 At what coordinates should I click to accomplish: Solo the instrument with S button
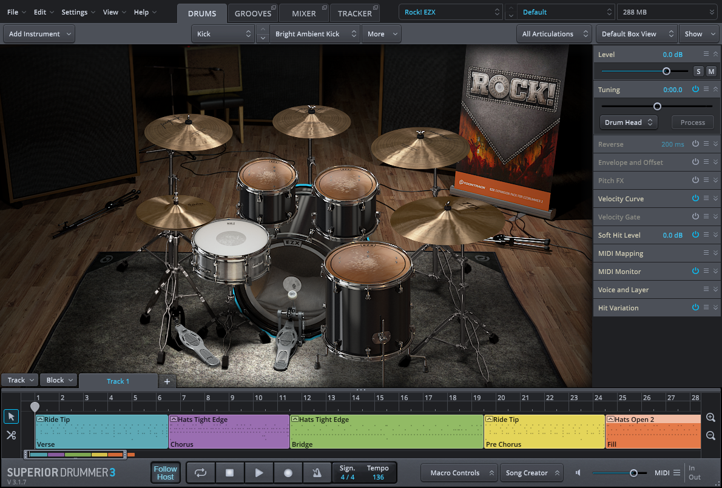698,72
